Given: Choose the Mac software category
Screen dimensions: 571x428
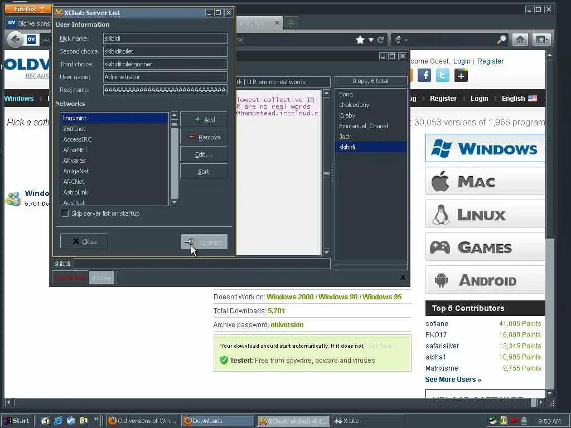Looking at the screenshot, I should [x=485, y=181].
